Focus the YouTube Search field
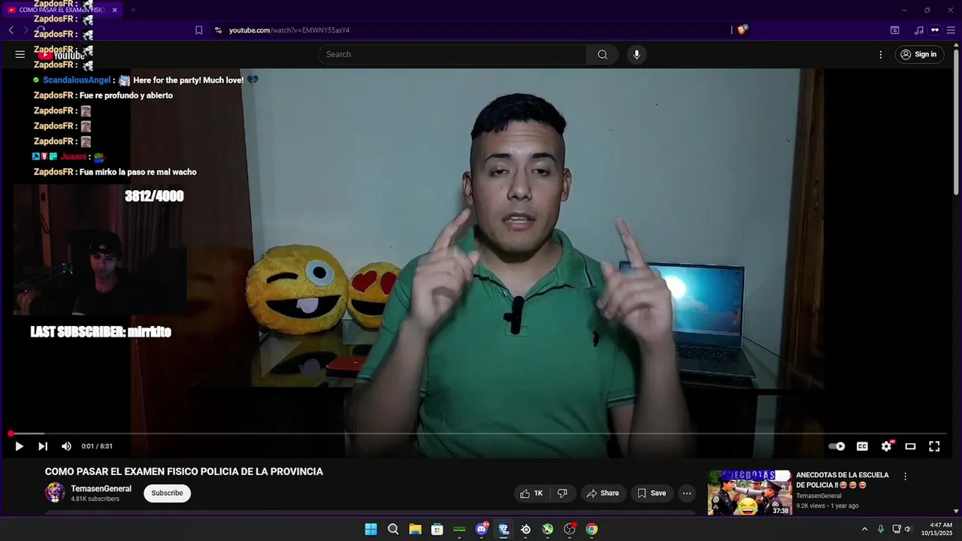The width and height of the screenshot is (962, 541). 452,54
